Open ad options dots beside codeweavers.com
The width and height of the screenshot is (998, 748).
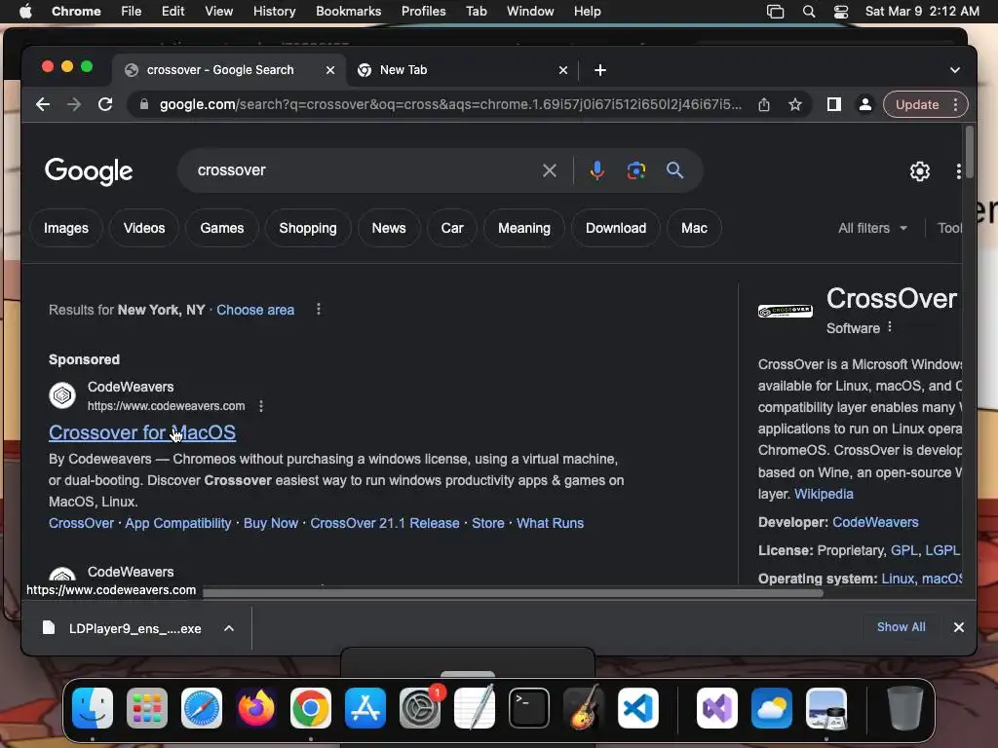261,406
